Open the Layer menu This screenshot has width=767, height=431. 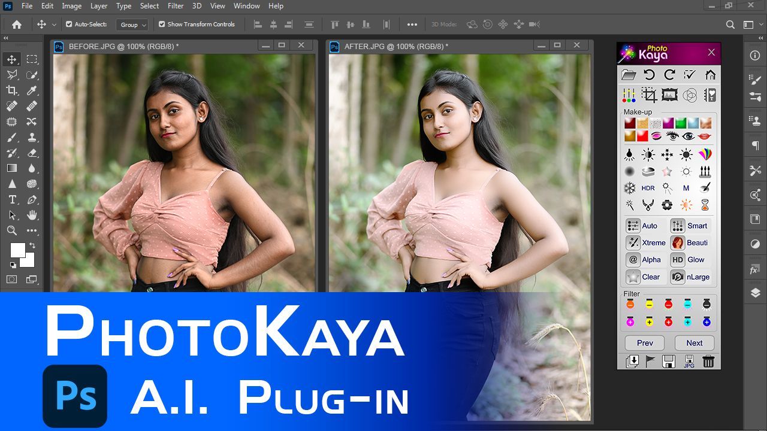99,6
